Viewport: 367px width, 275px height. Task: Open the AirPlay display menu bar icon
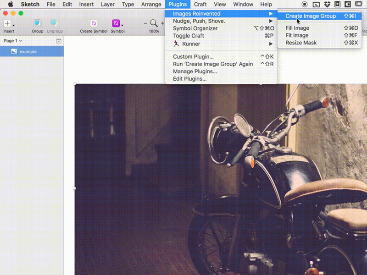[x=316, y=4]
